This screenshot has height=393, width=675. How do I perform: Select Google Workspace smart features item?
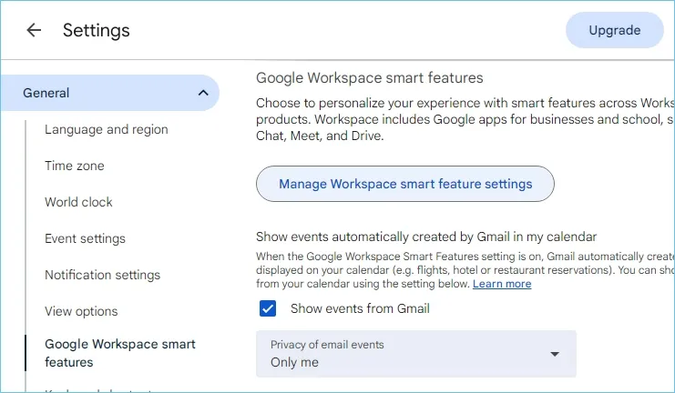tap(120, 353)
